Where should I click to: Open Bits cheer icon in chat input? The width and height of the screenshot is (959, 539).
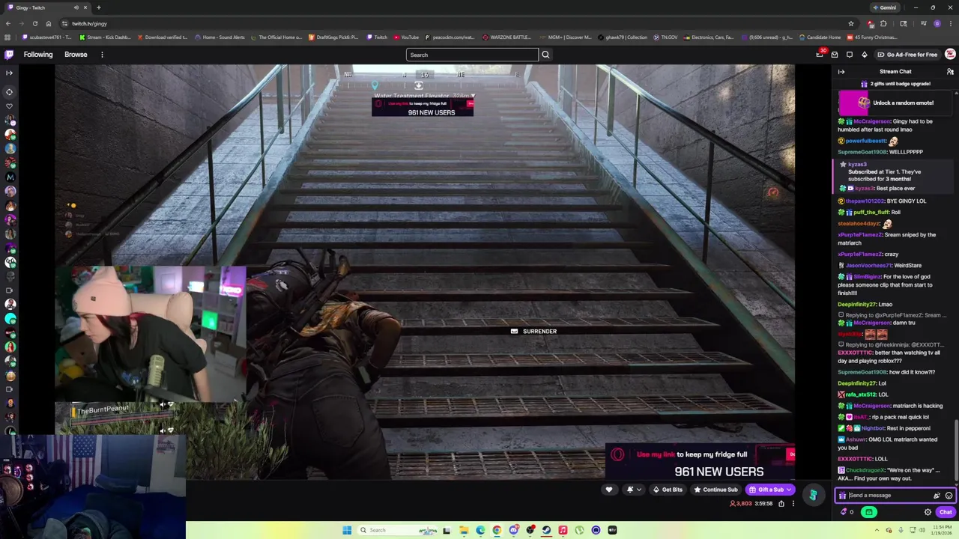point(937,496)
